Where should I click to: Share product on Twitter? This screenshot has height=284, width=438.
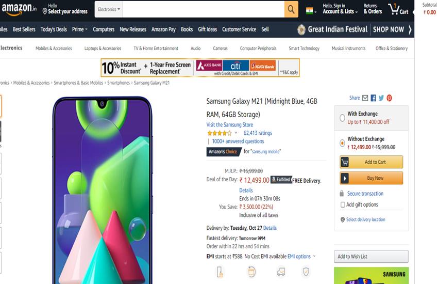coord(381,98)
